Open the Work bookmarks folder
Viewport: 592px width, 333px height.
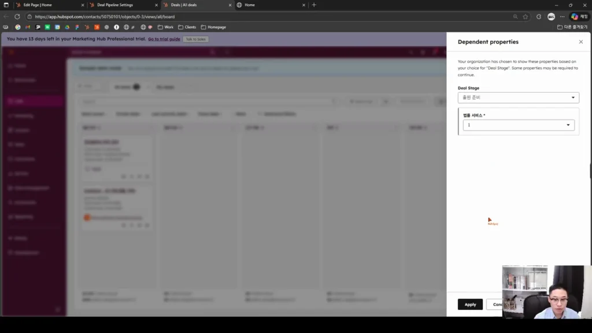point(165,27)
